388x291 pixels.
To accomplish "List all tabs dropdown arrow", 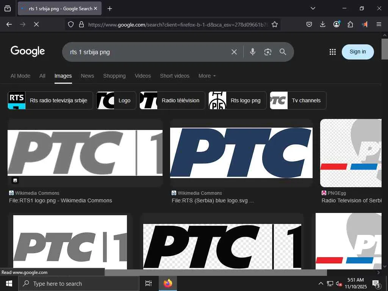I will click(x=313, y=8).
